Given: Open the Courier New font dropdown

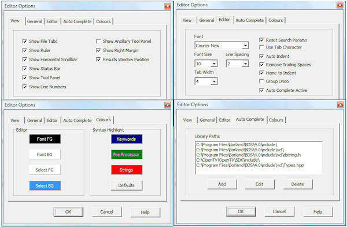Looking at the screenshot, I should point(245,46).
